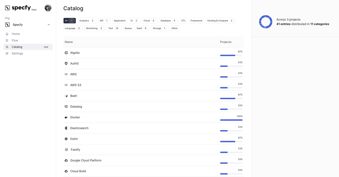Click the categories donut chart
Screen dimensions: 339x177
tap(266, 22)
